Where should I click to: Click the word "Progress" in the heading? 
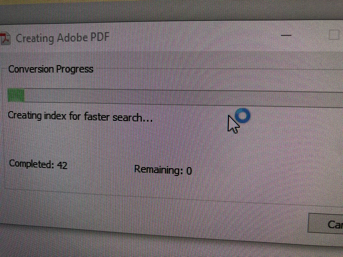click(75, 70)
